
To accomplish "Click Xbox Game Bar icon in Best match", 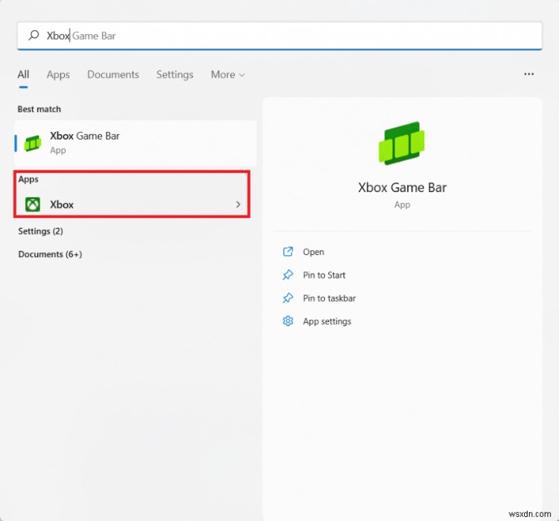I will (32, 143).
